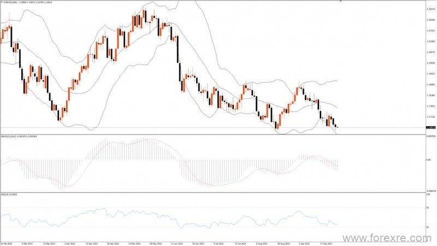Click the 1.18900 price axis label
This screenshot has width=437, height=246.
[430, 85]
